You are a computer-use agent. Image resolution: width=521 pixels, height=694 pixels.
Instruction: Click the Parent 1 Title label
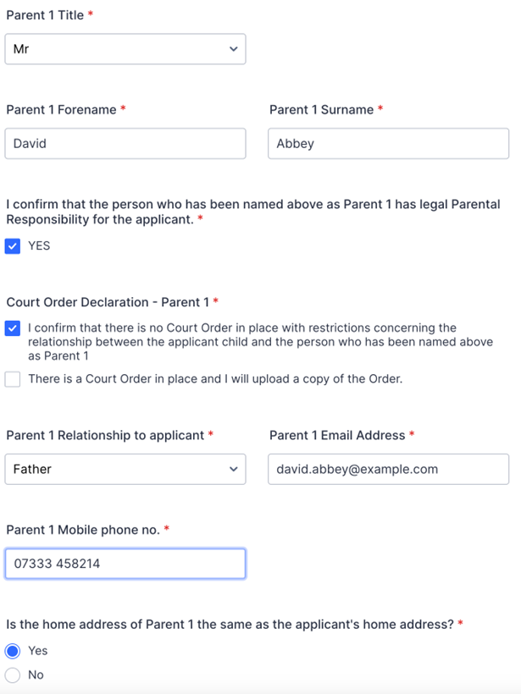(45, 15)
